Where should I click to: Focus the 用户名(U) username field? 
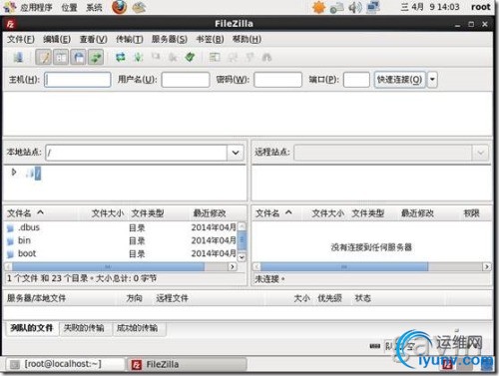pos(186,80)
